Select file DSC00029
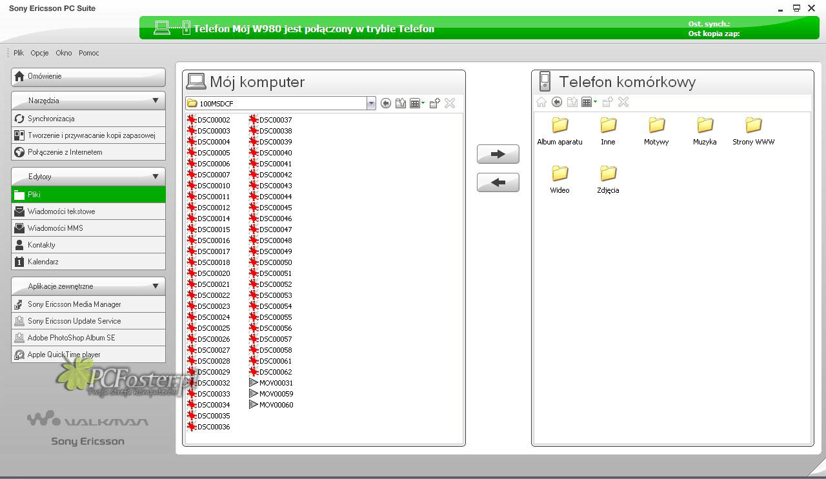This screenshot has height=479, width=826. [208, 372]
